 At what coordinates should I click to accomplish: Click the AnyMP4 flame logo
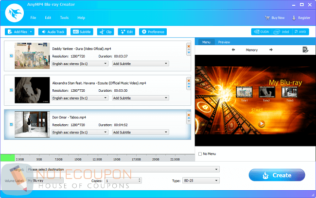click(15, 13)
